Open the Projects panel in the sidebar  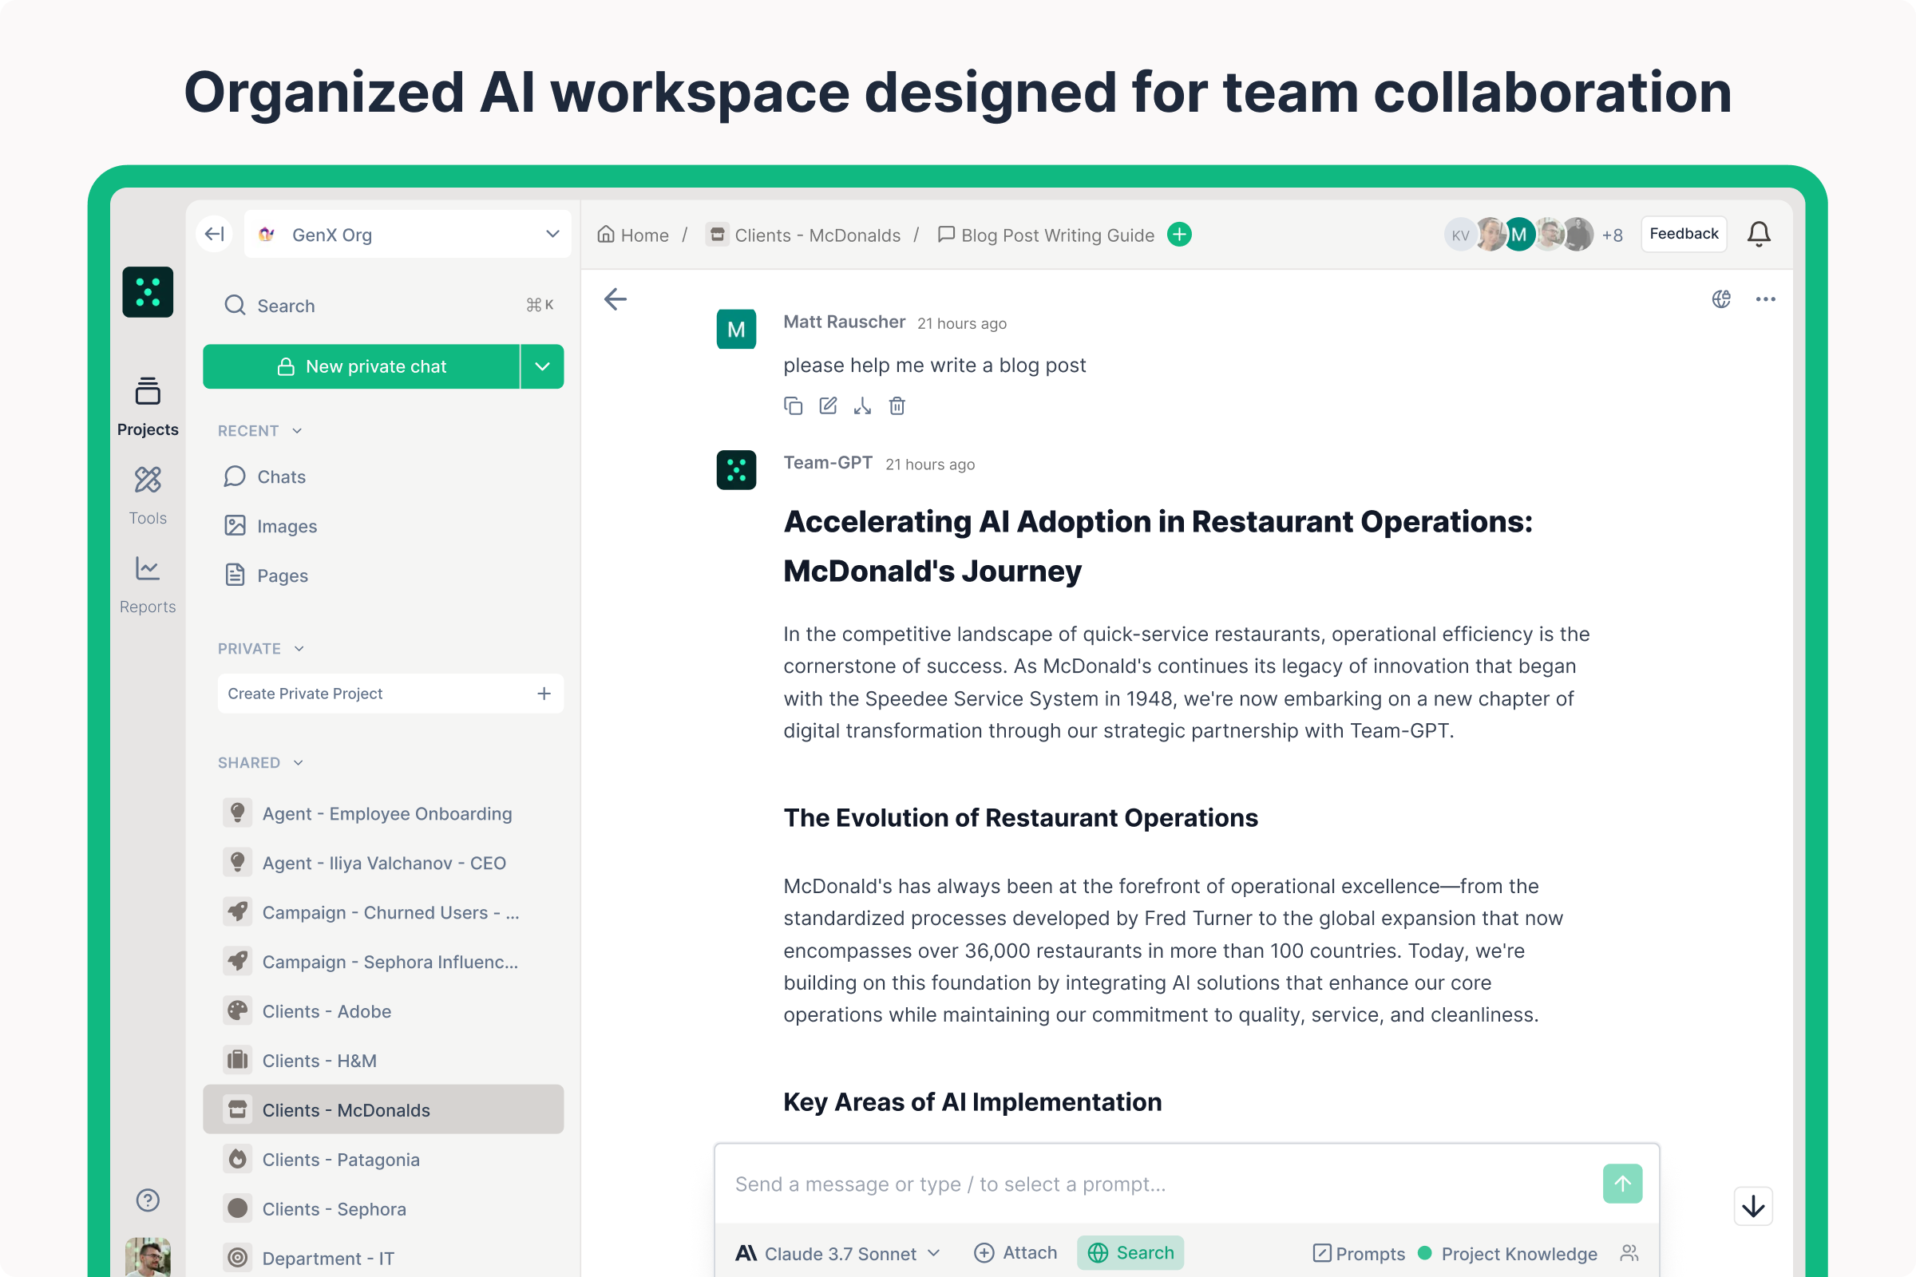click(148, 405)
